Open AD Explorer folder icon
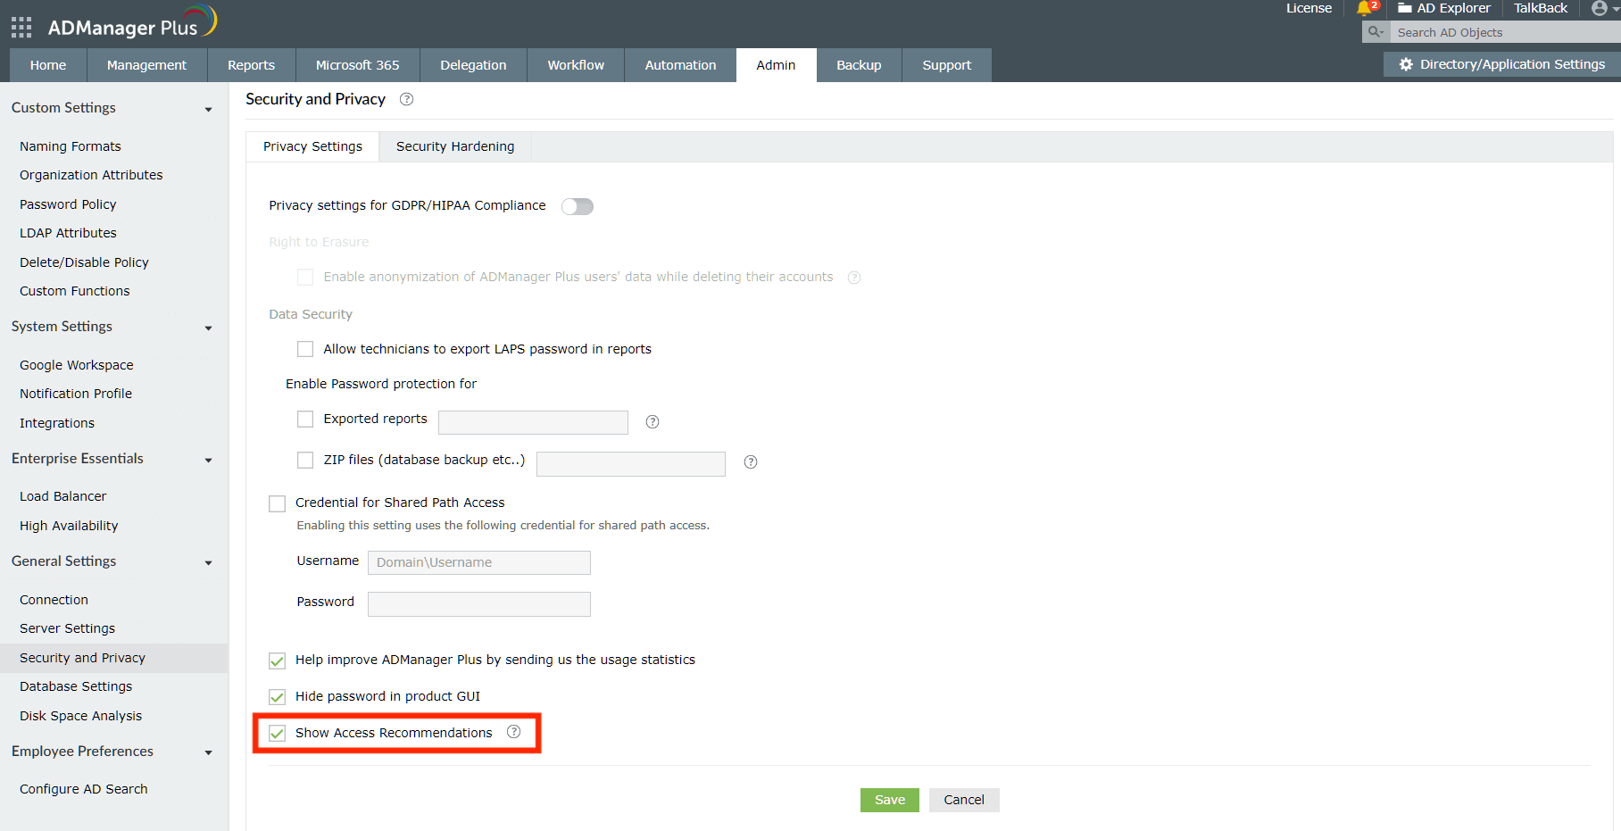This screenshot has height=831, width=1621. tap(1405, 8)
